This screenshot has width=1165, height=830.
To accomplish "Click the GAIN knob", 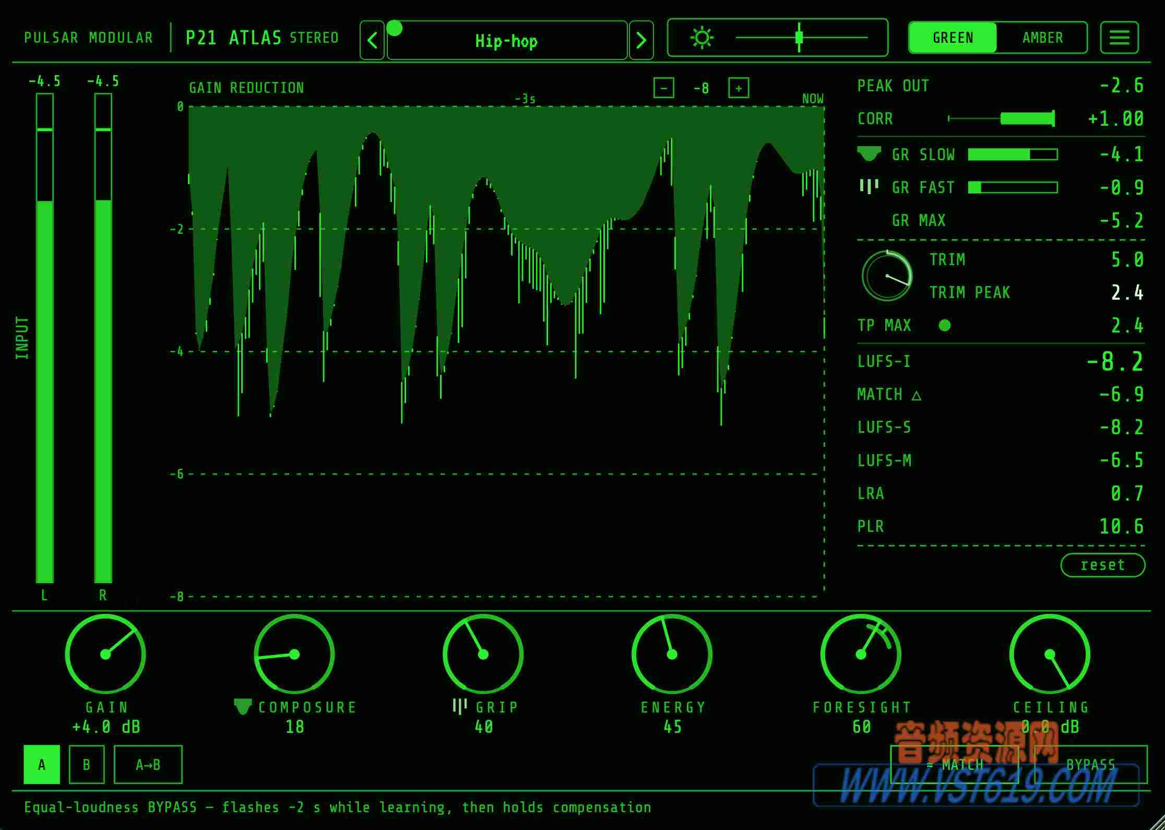I will [105, 654].
